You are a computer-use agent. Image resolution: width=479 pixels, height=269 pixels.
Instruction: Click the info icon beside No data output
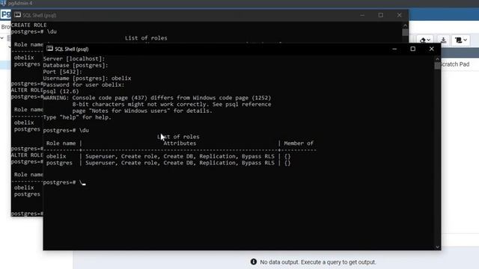(254, 262)
